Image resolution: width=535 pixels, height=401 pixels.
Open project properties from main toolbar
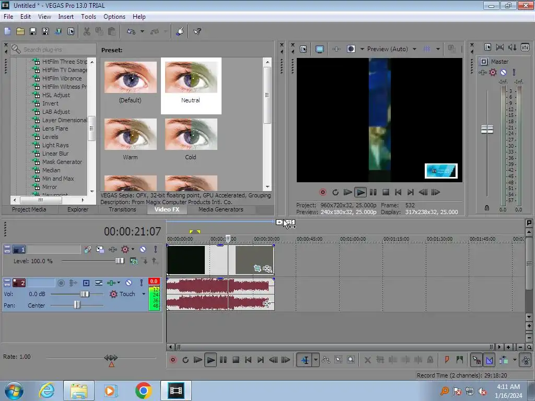(x=71, y=31)
